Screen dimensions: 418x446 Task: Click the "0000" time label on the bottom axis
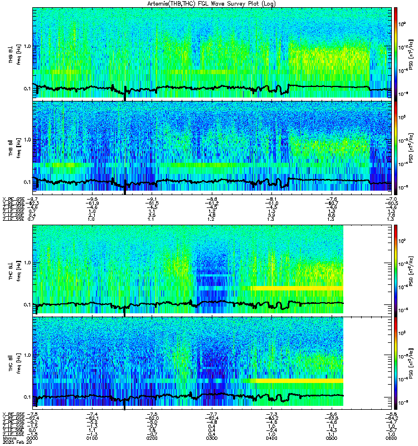coord(32,438)
